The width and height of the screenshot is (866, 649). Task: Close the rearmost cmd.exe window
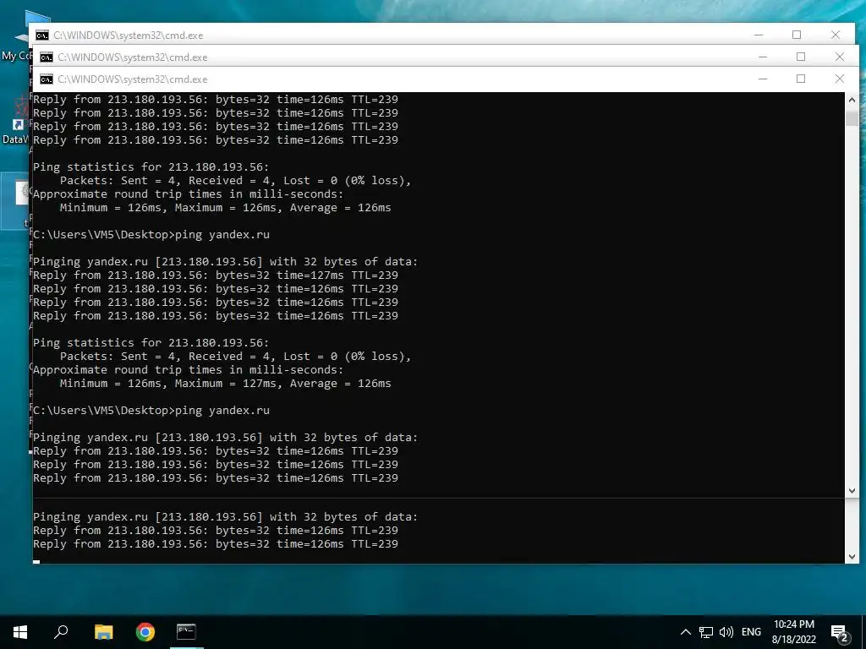click(835, 35)
